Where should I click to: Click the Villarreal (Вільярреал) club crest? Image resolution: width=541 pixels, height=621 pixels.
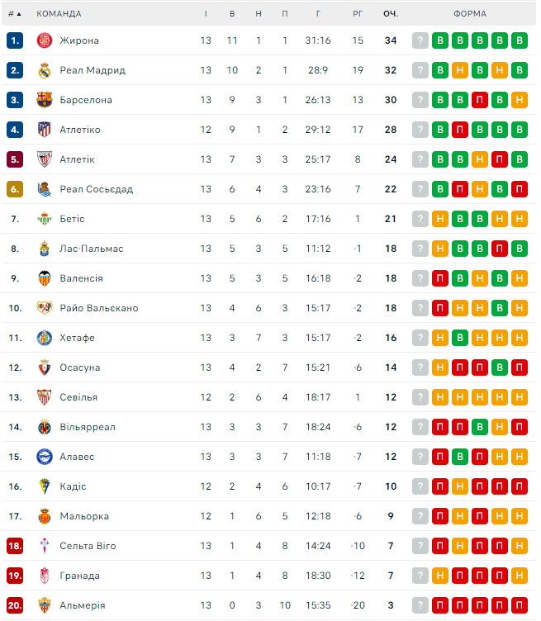click(x=45, y=427)
